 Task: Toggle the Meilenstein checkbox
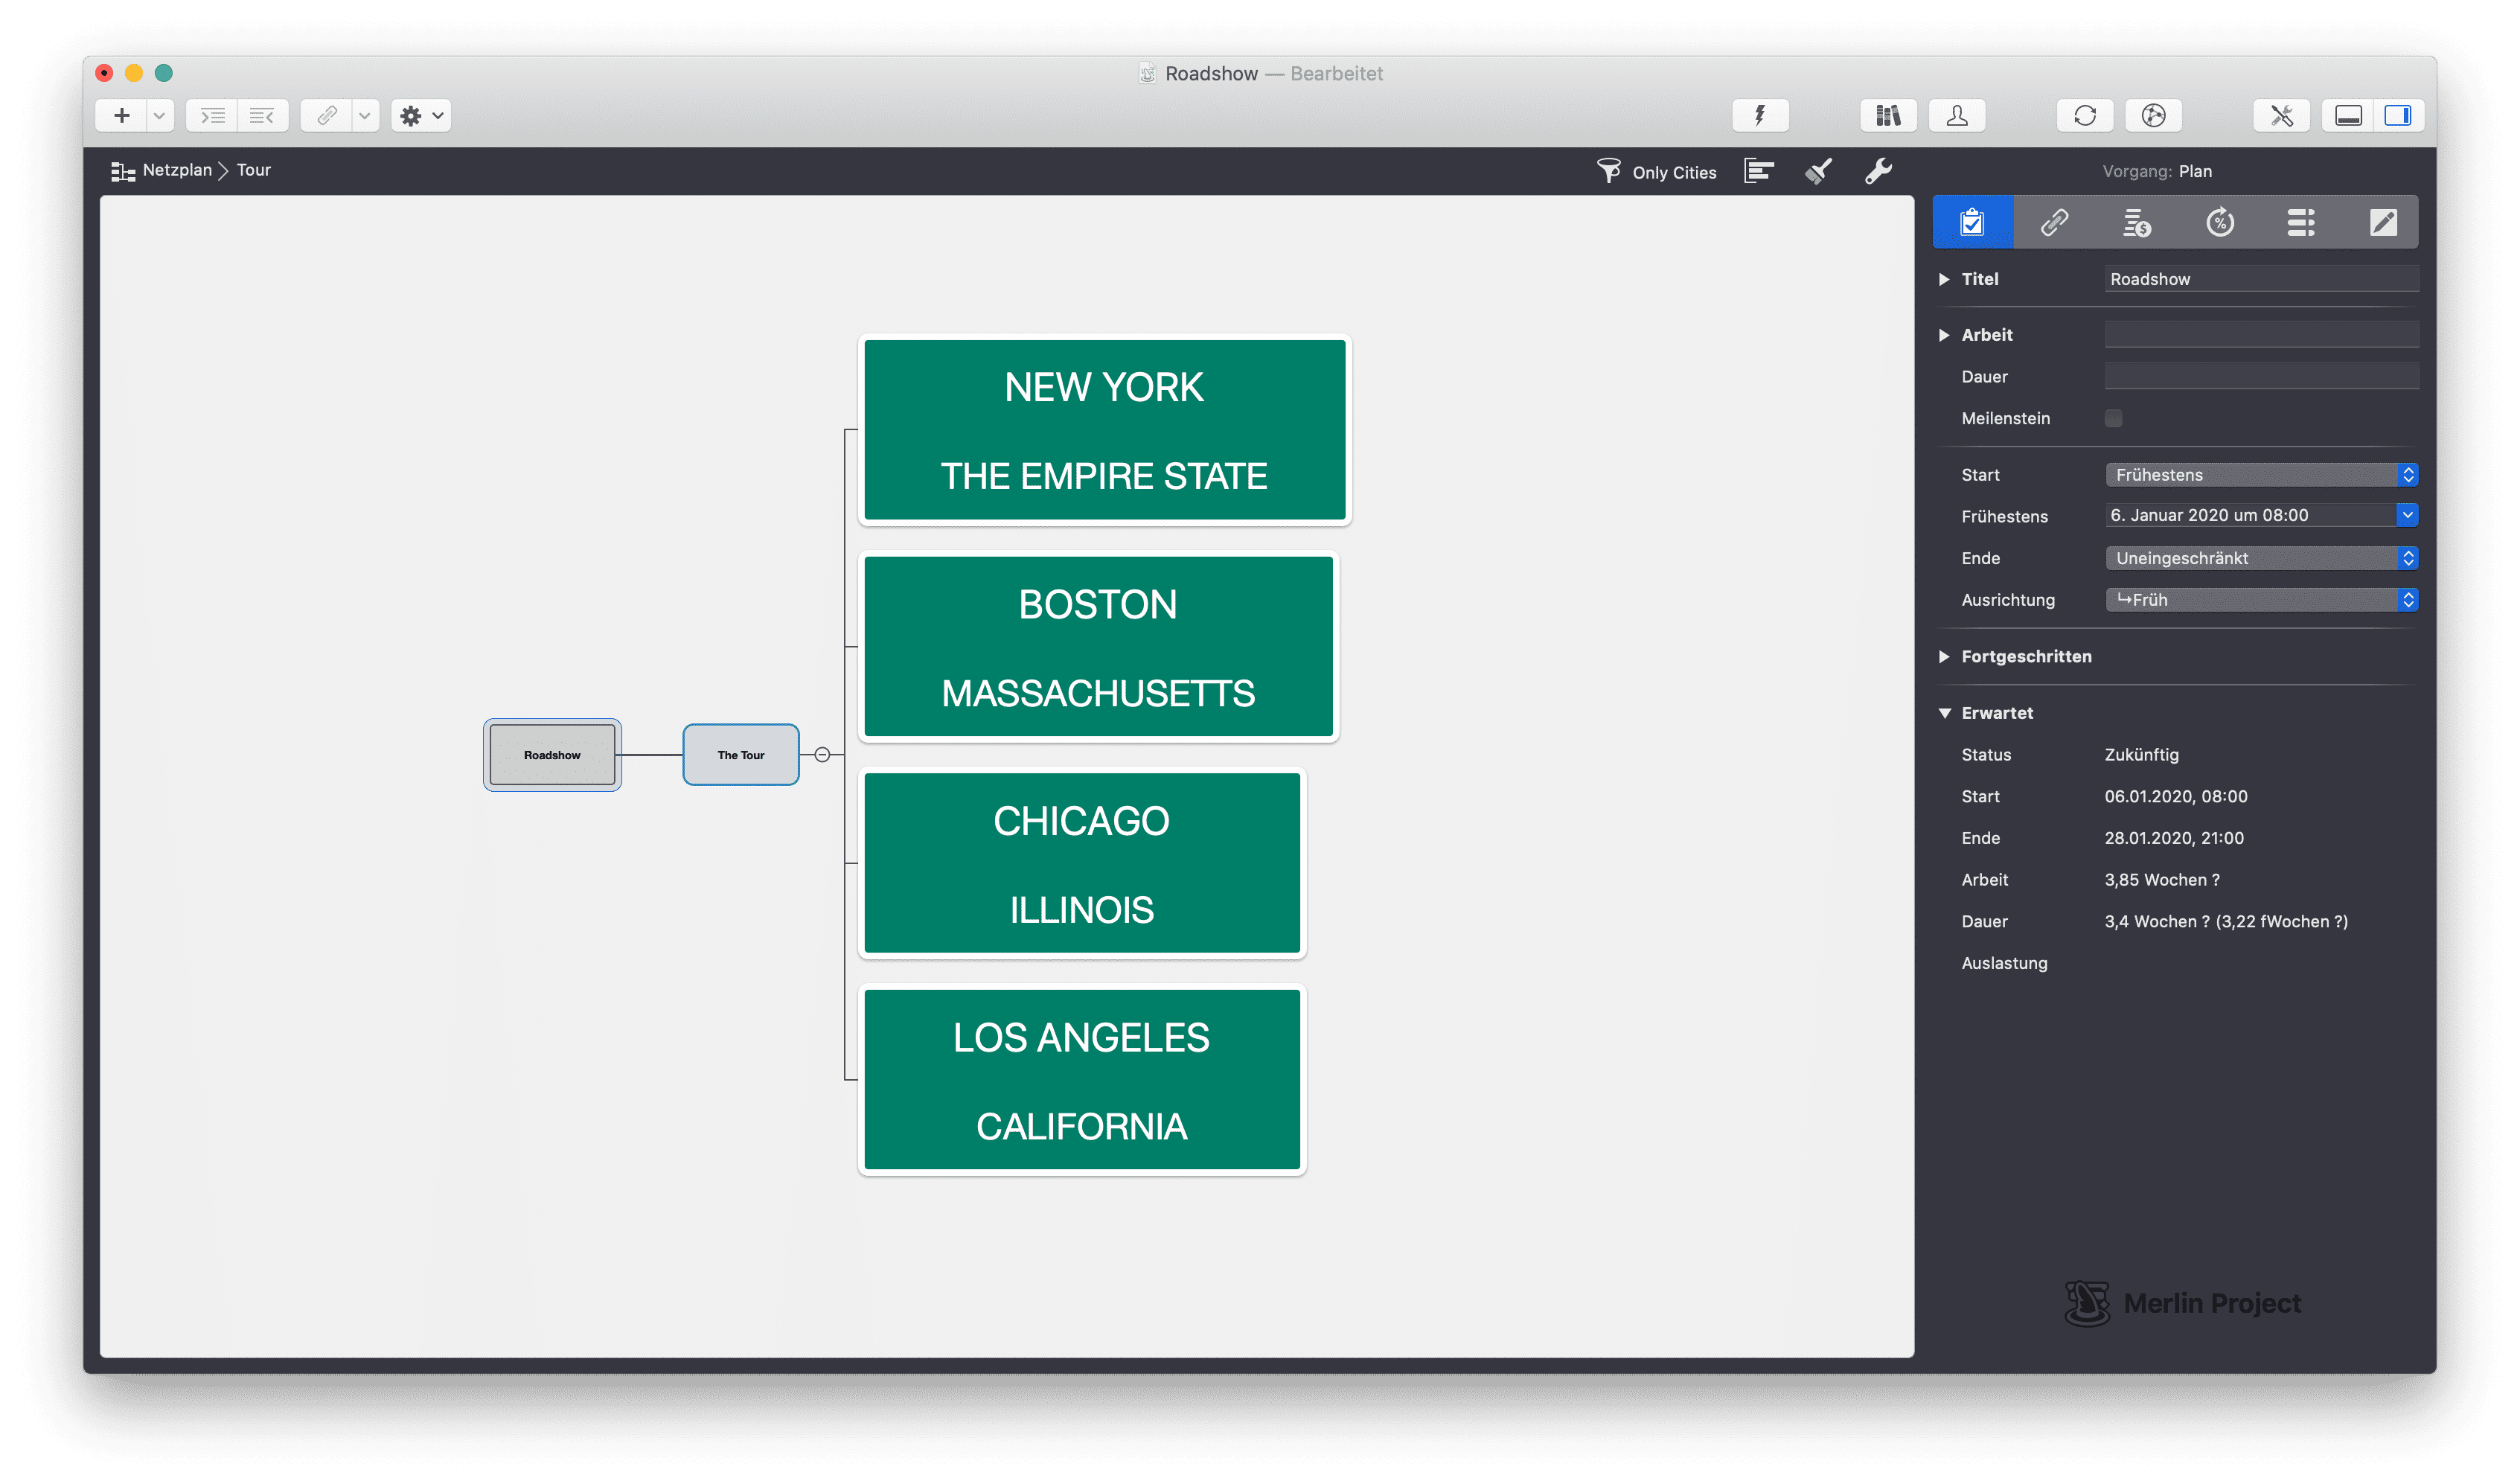pos(2113,418)
